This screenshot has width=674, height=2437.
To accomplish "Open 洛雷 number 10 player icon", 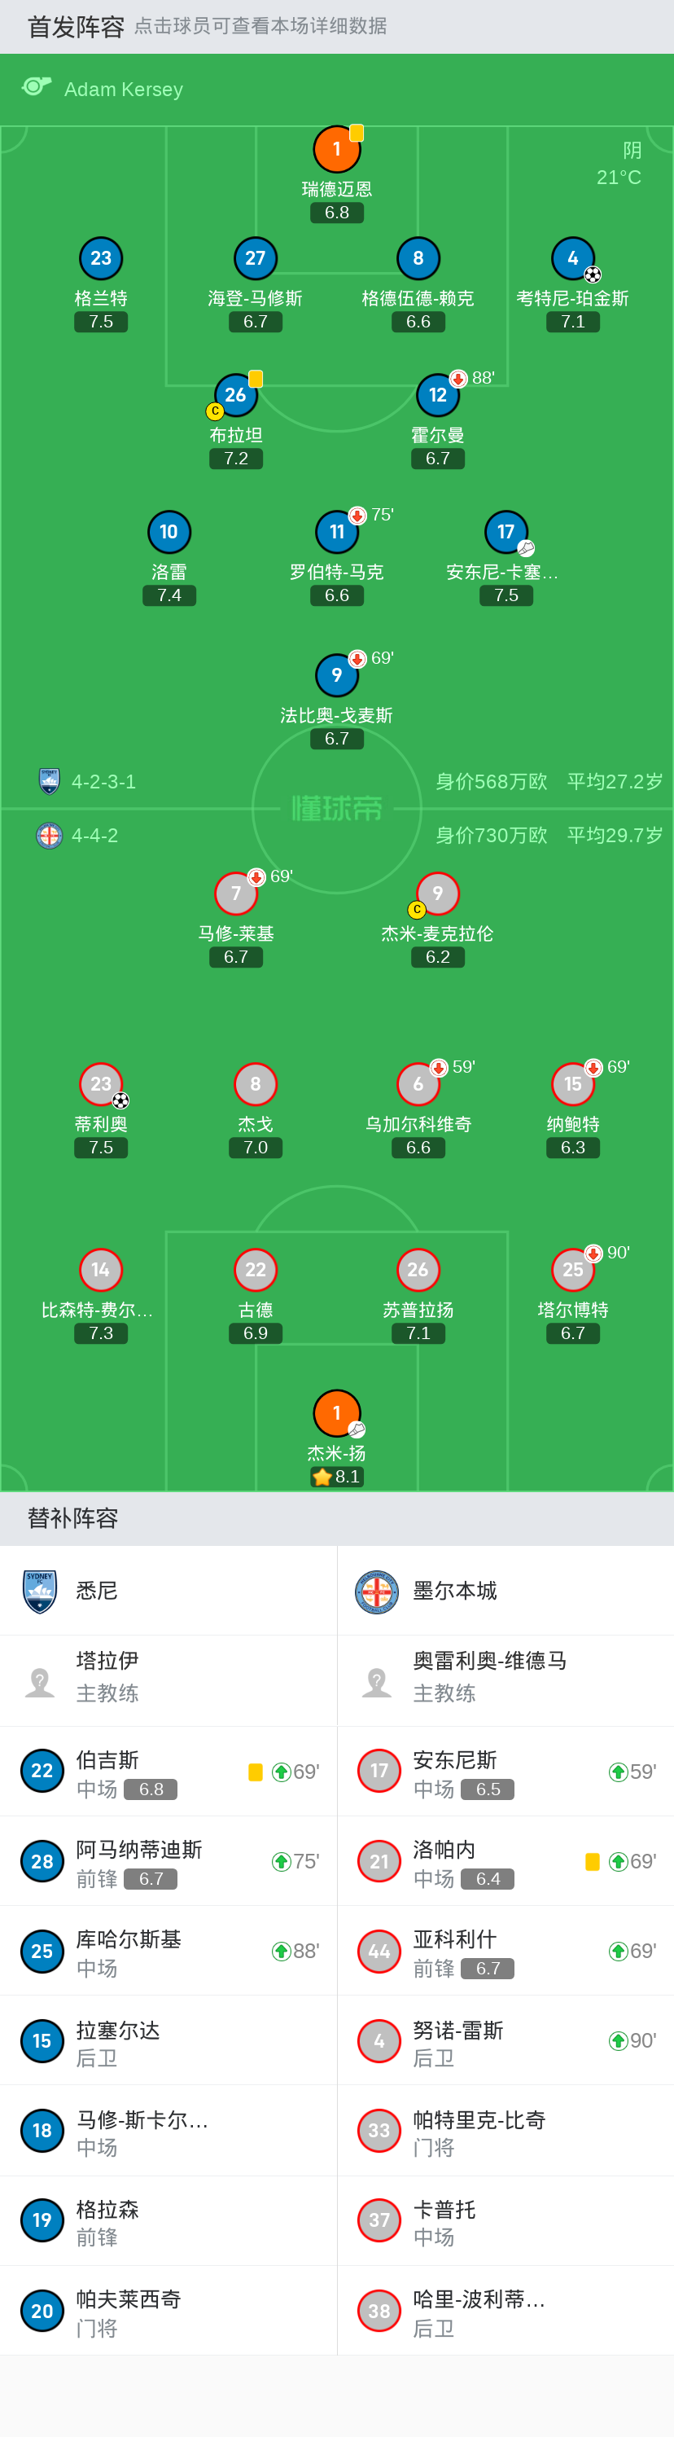I will tap(169, 532).
